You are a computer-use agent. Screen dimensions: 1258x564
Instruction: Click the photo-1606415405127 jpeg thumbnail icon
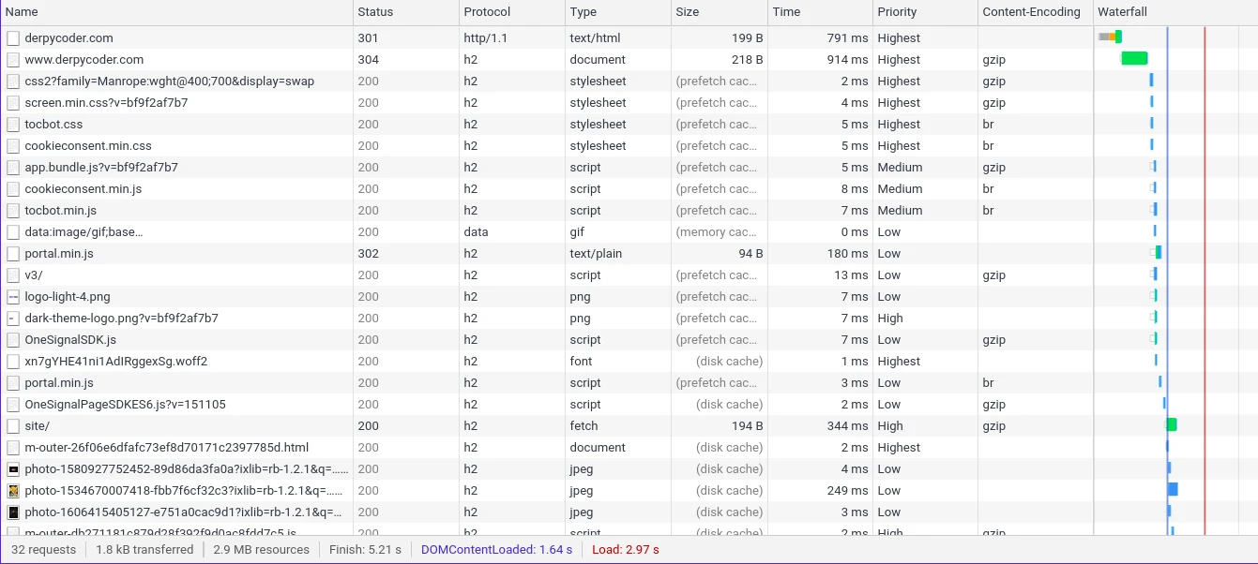(x=13, y=512)
